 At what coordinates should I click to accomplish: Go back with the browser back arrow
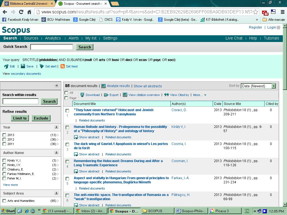click(x=5, y=12)
